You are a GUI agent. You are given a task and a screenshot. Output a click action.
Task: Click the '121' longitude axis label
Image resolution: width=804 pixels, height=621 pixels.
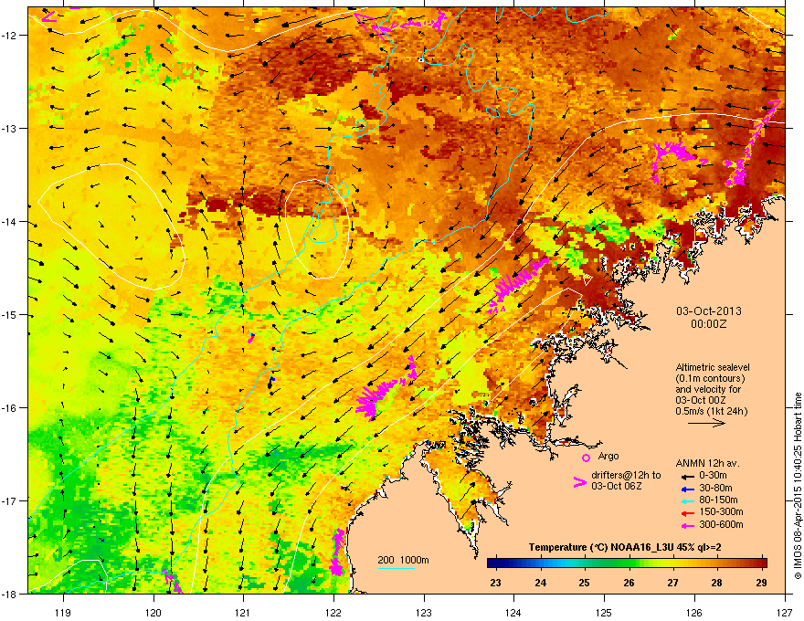coord(243,612)
